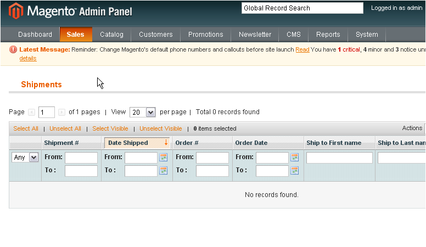Click the Select All link
426x247 pixels.
coord(26,128)
